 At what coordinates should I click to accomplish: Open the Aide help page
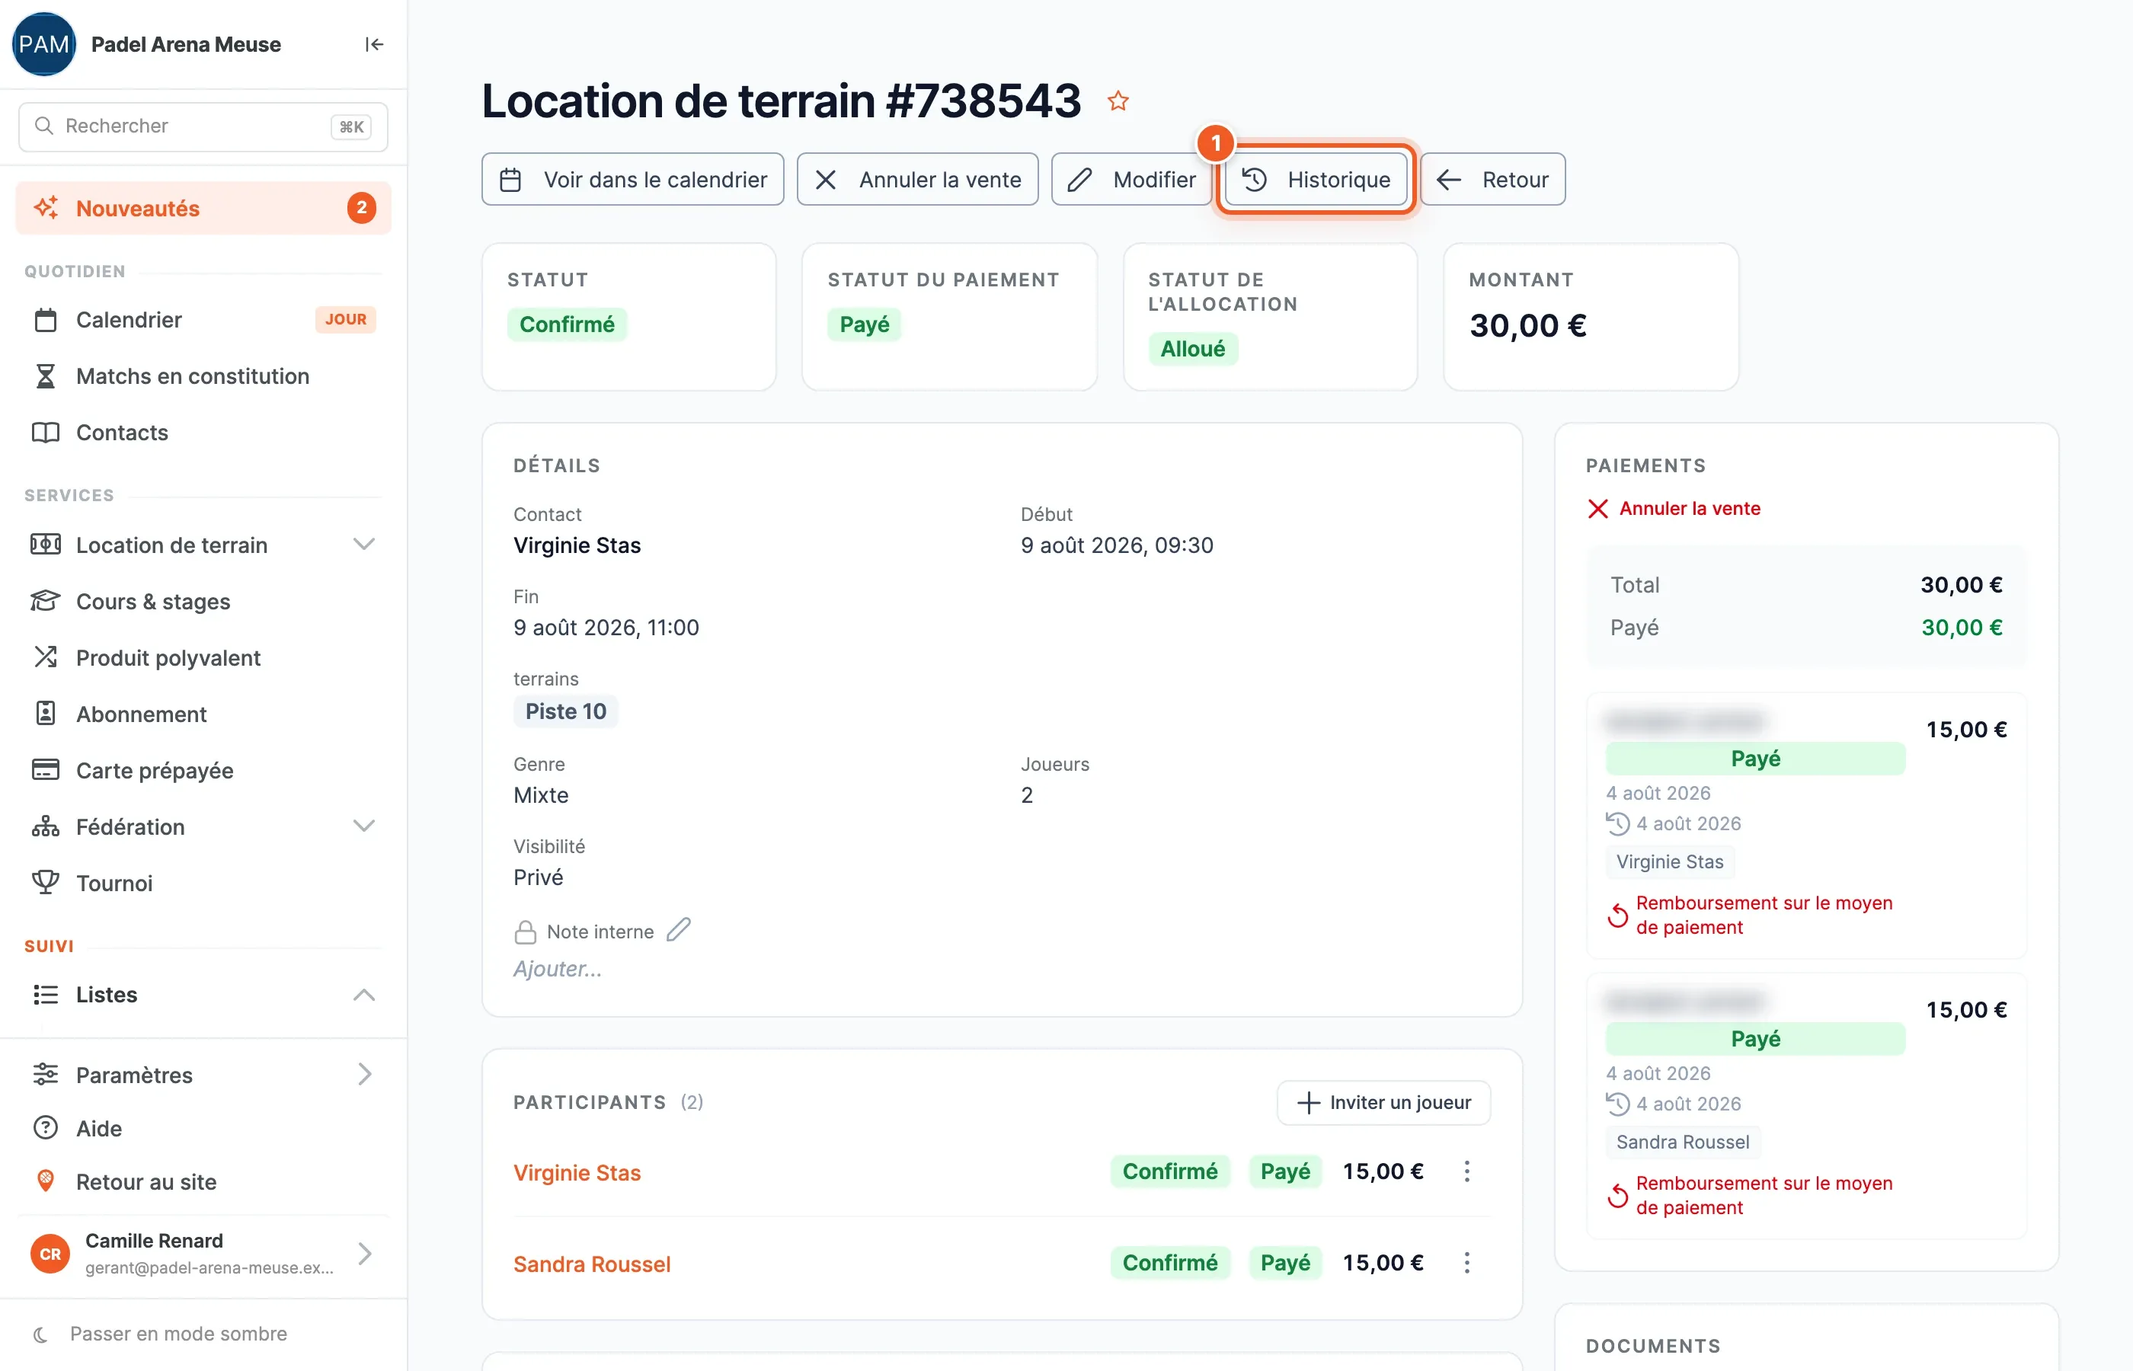(x=203, y=1129)
